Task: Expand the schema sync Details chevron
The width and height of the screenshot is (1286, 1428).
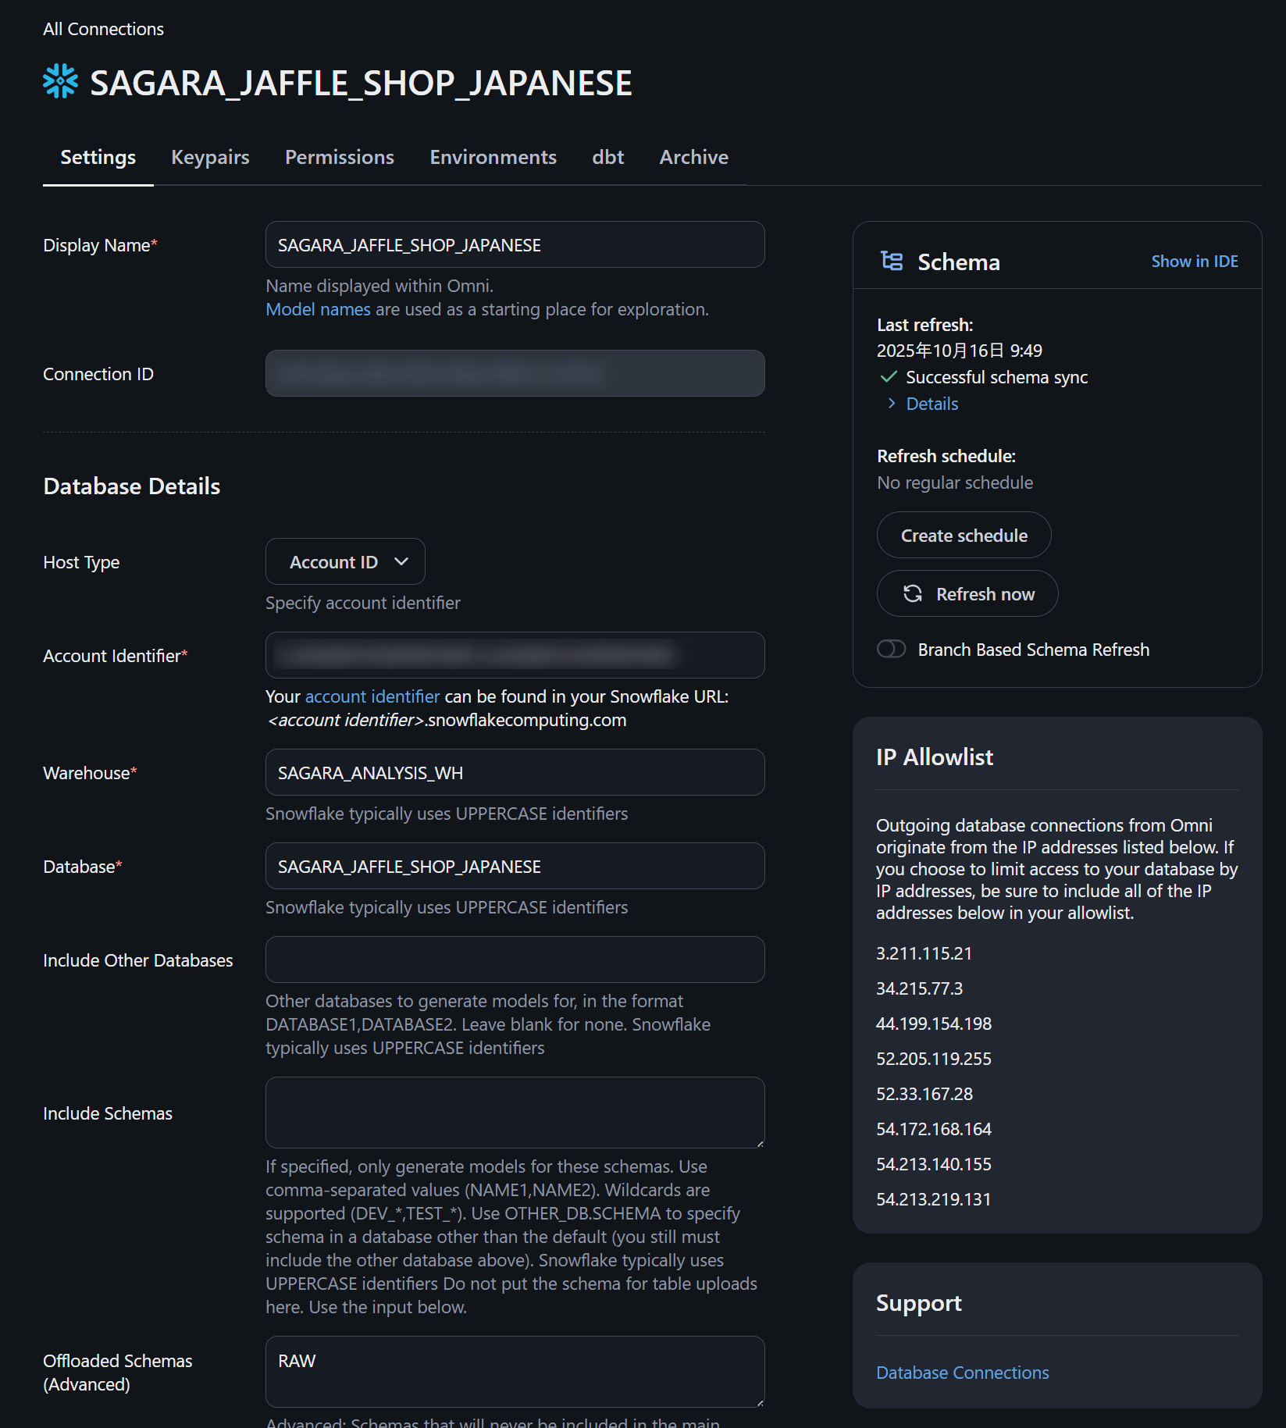Action: pyautogui.click(x=891, y=403)
